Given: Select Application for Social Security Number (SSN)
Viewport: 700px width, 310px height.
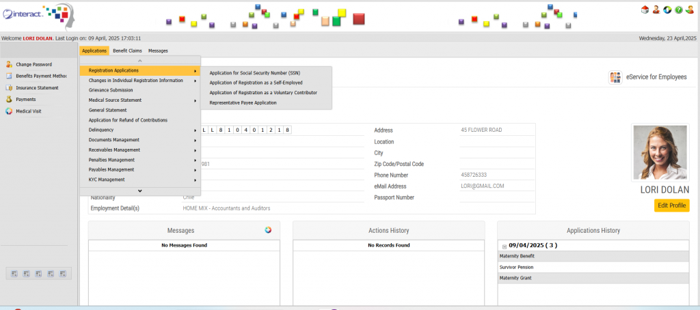Looking at the screenshot, I should tap(254, 72).
